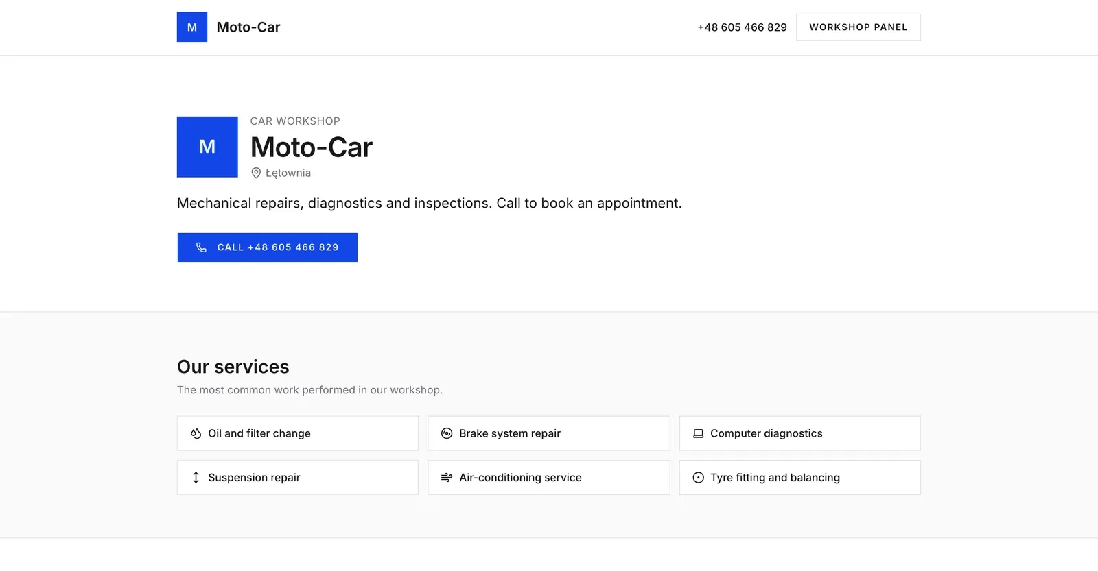Click the location pin icon beside Łętownia
The width and height of the screenshot is (1098, 571).
(x=256, y=173)
